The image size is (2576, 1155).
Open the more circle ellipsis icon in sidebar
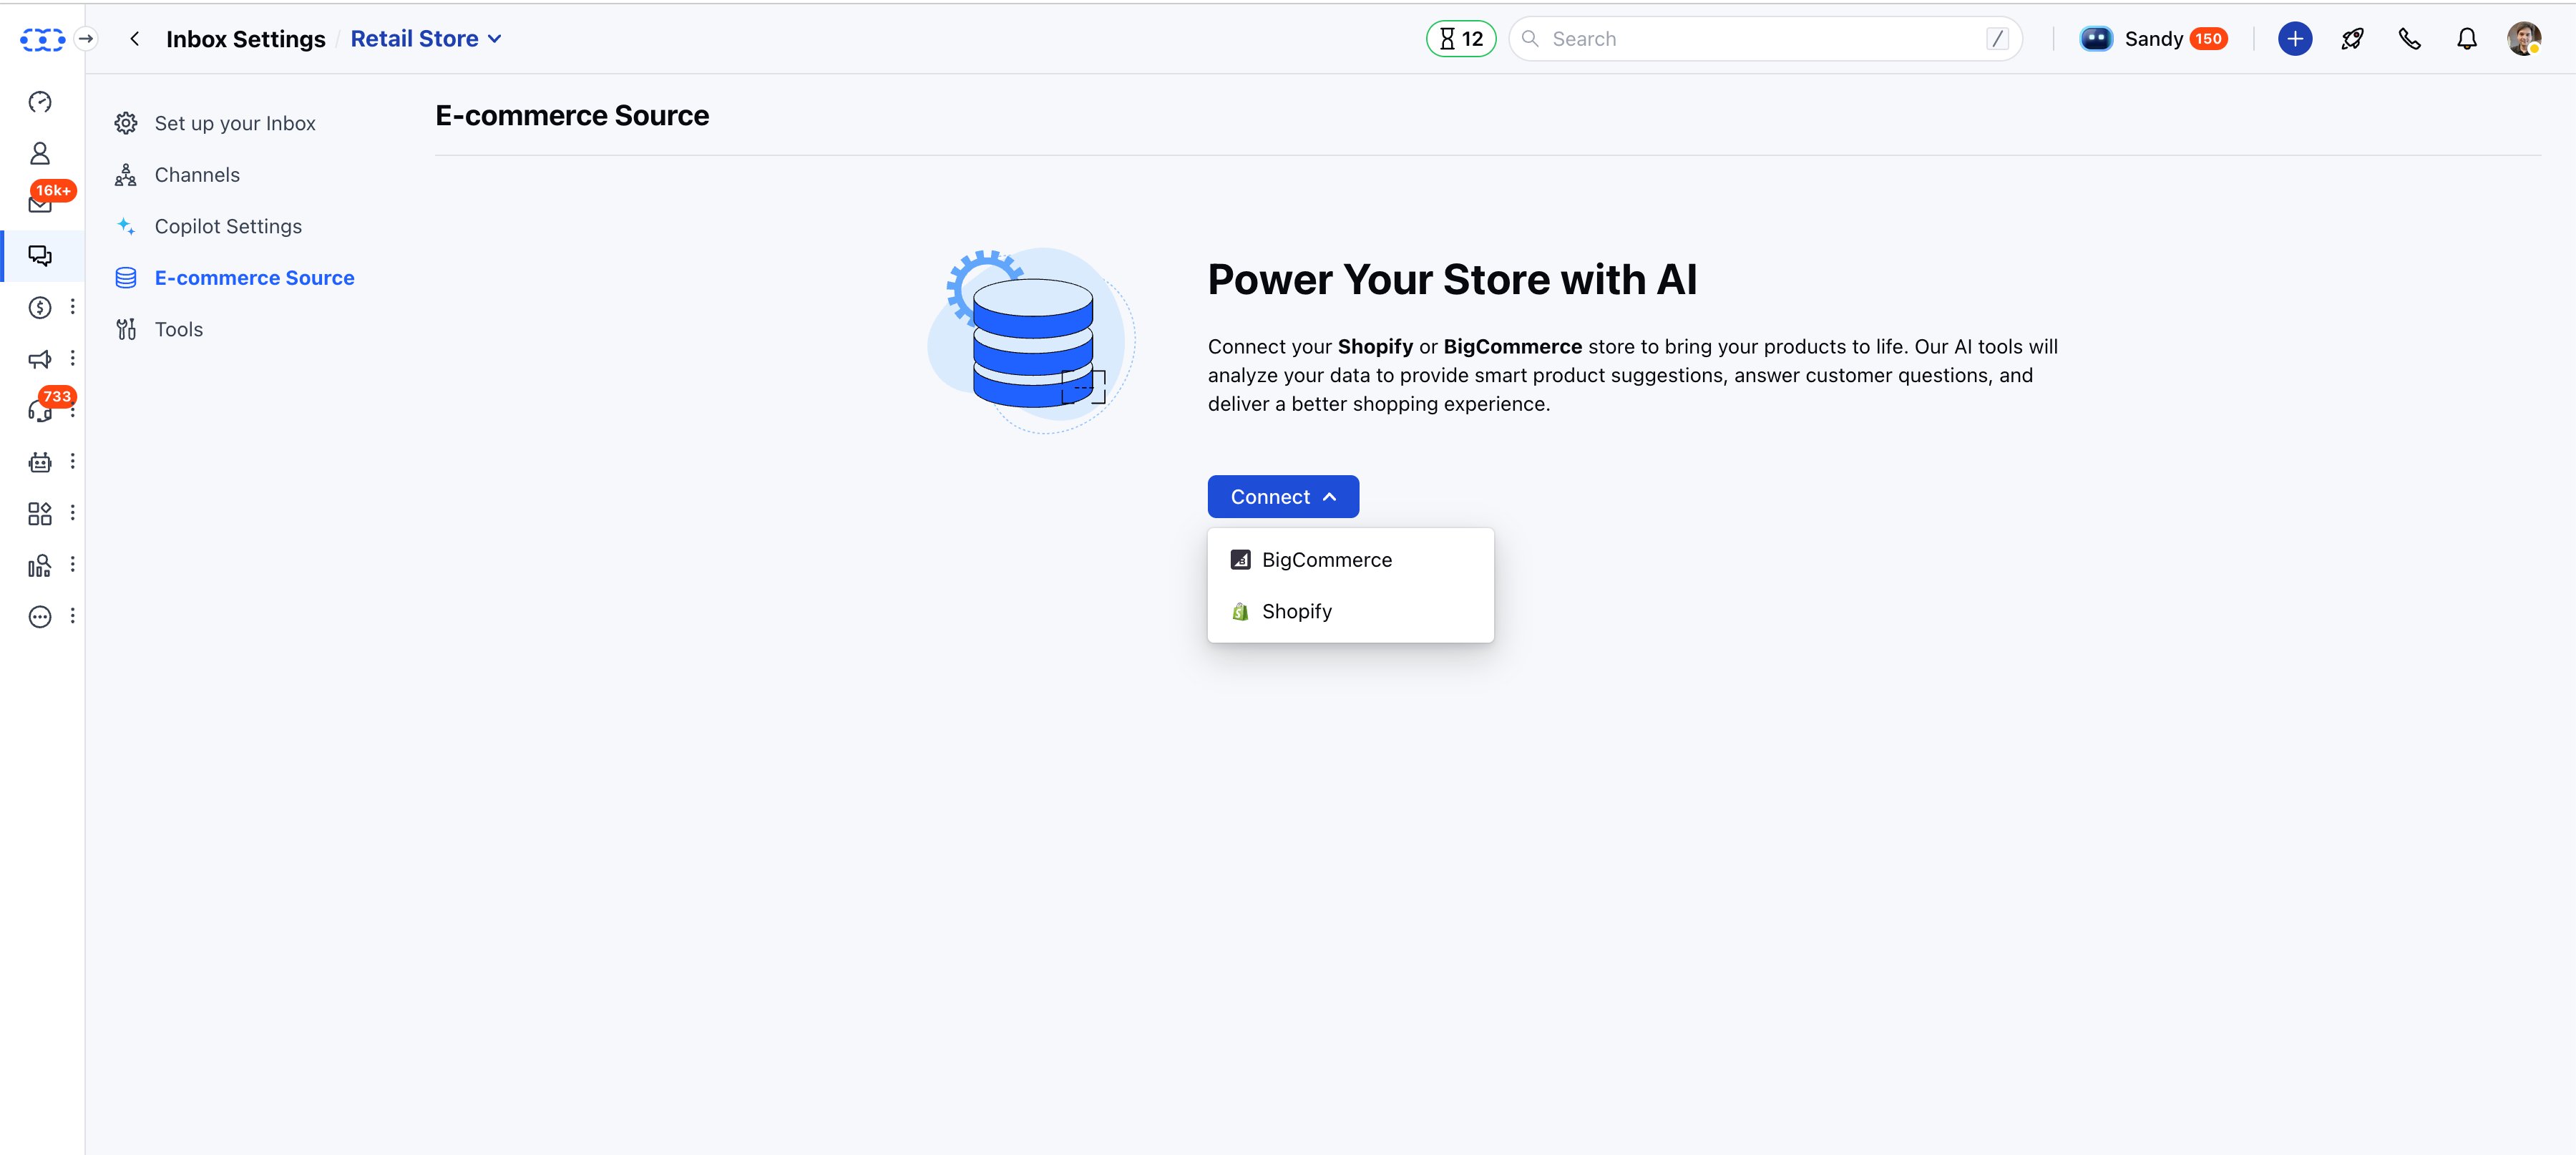coord(40,616)
